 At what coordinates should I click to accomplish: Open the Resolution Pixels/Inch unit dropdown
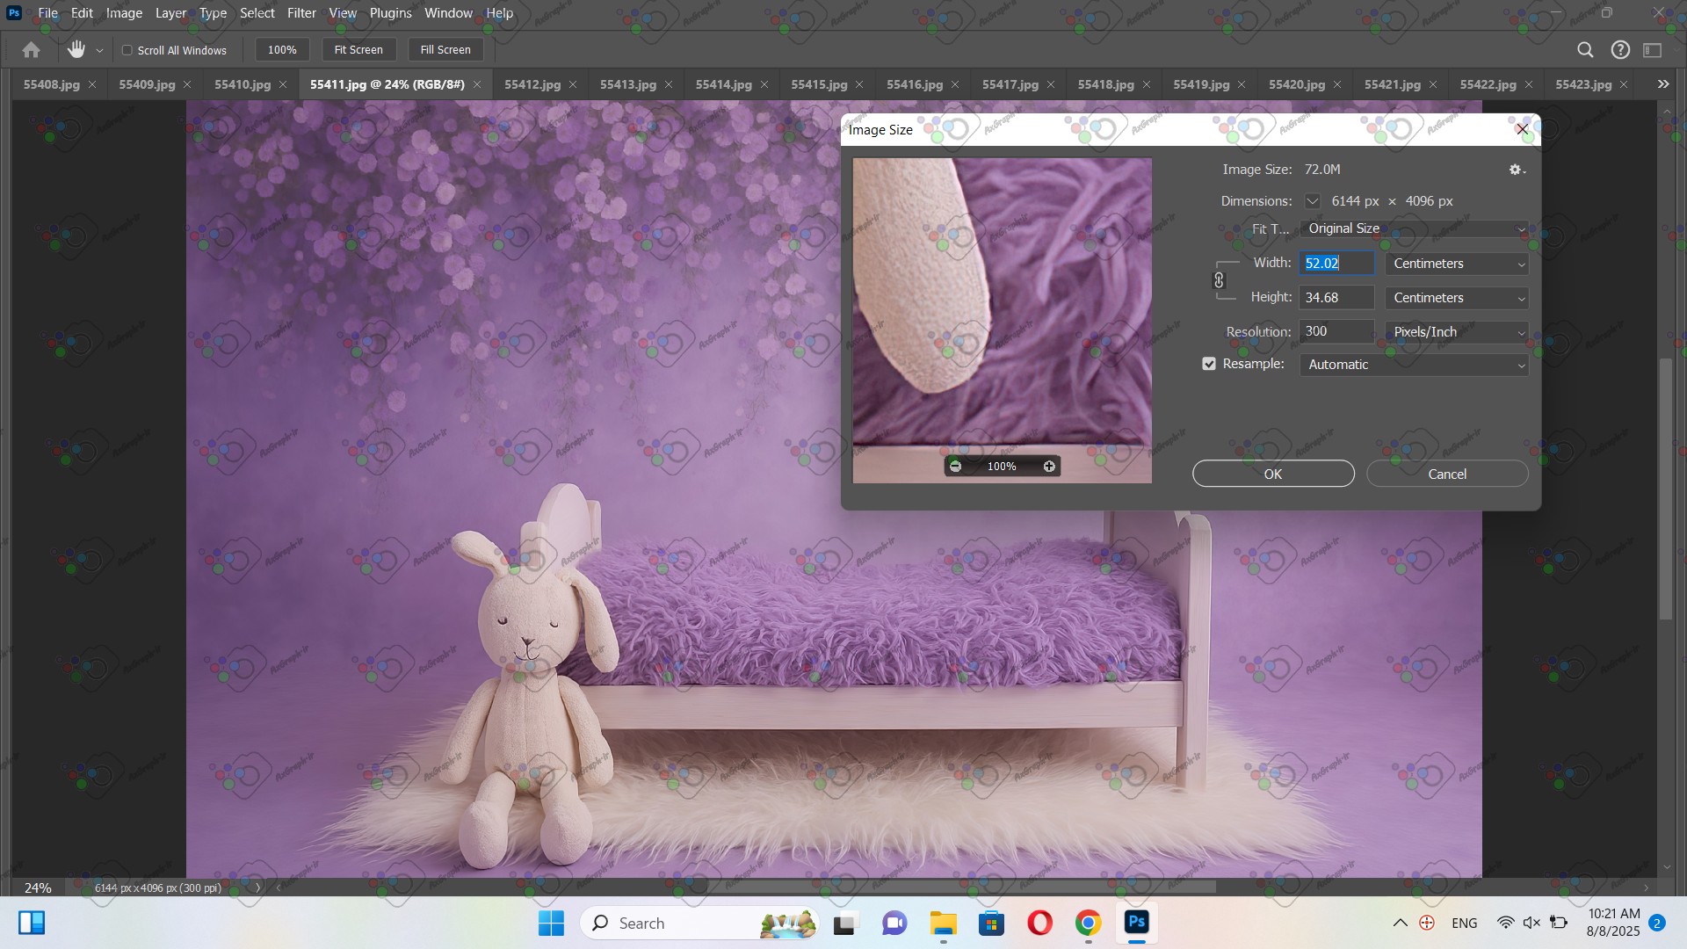(x=1457, y=332)
